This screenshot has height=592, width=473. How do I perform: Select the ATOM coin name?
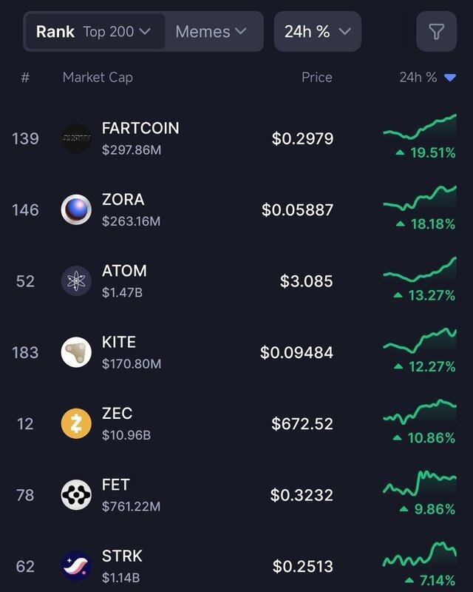tap(124, 271)
